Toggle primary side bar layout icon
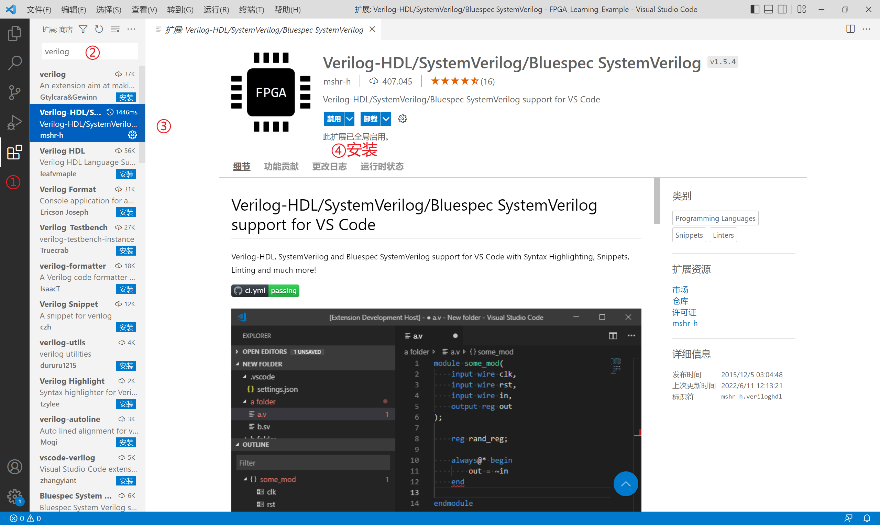The image size is (880, 525). click(755, 9)
